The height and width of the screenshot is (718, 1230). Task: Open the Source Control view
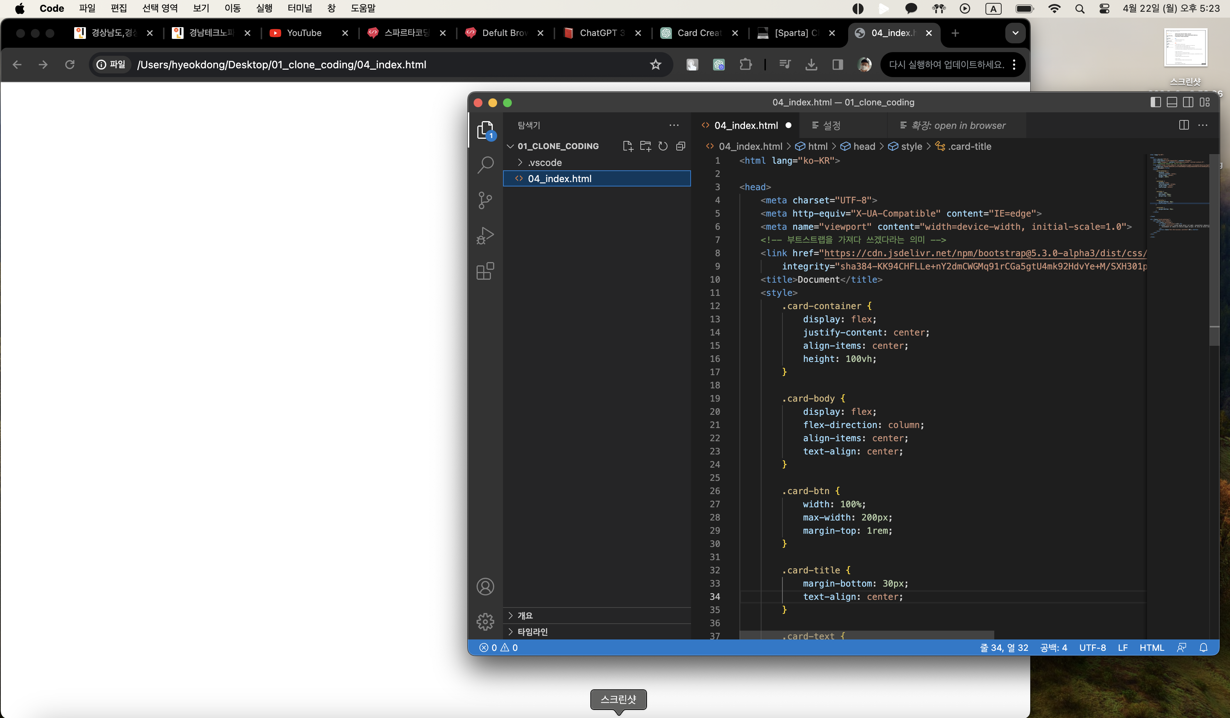485,200
